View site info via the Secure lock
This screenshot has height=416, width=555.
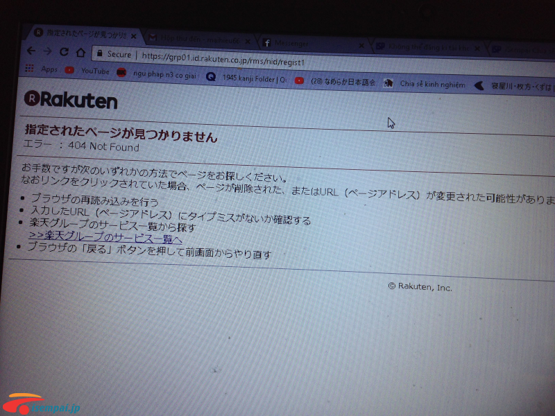114,54
